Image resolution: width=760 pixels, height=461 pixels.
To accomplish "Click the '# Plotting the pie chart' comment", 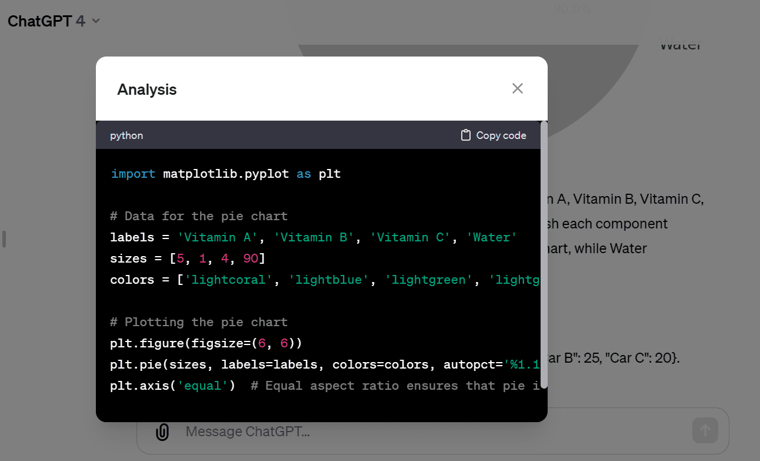I will point(199,322).
